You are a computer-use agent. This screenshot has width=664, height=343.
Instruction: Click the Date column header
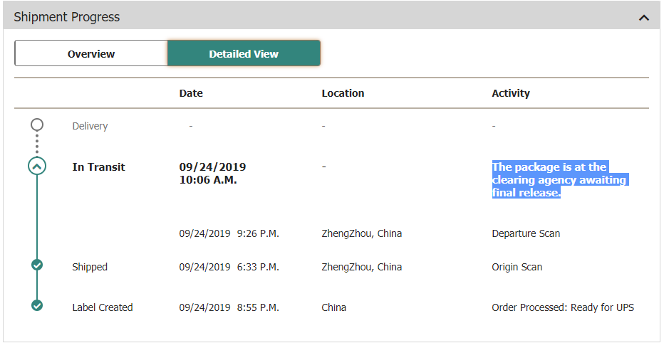coord(191,93)
